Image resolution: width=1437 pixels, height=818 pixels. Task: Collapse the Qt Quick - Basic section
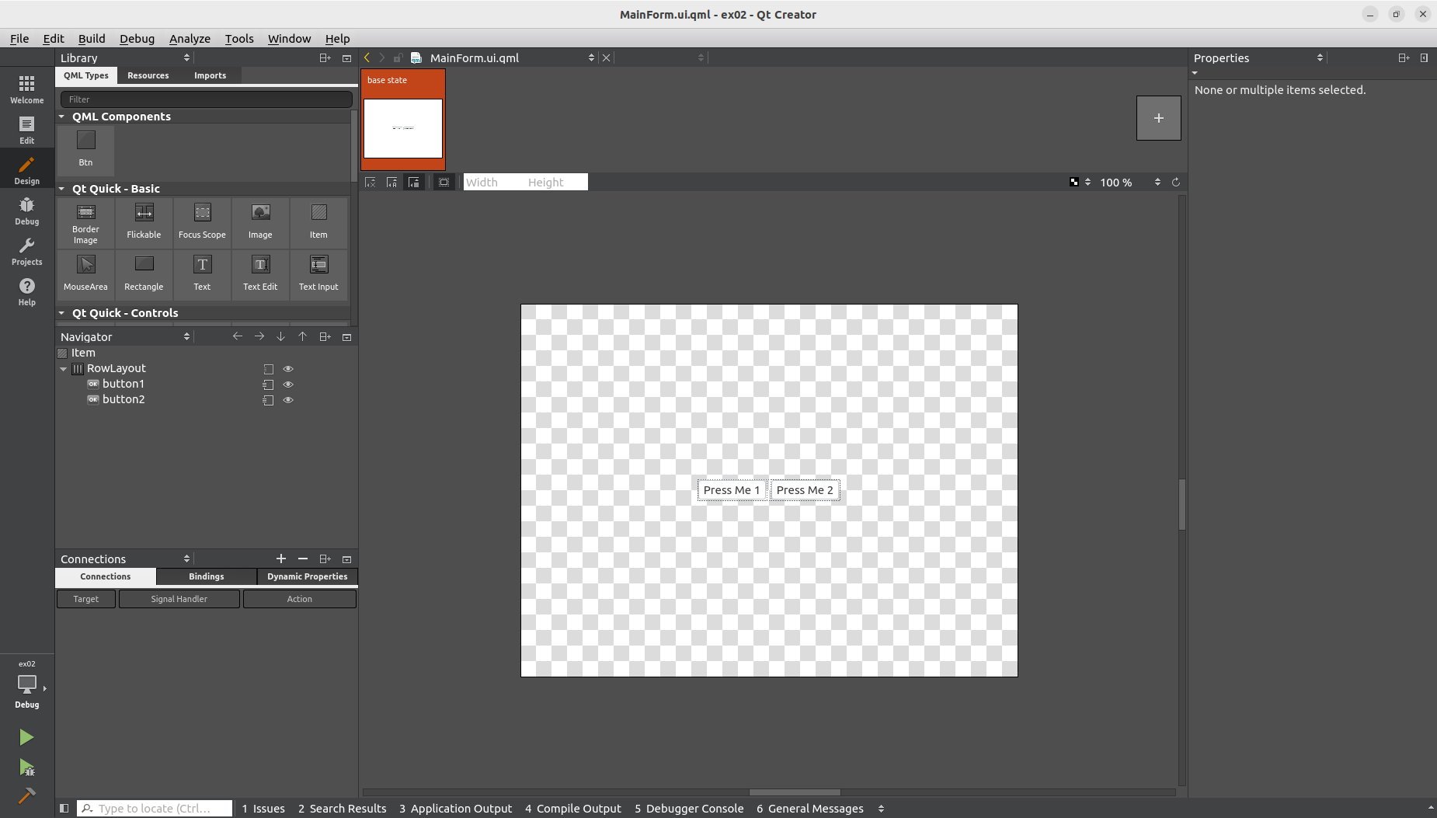(x=62, y=189)
